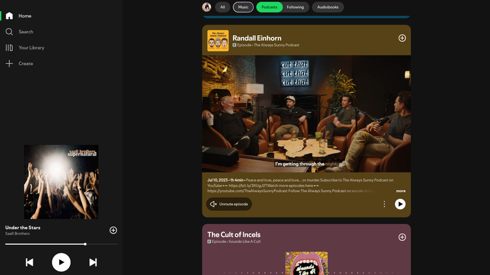Image resolution: width=490 pixels, height=275 pixels.
Task: Open the profile avatar picture
Action: tap(207, 7)
